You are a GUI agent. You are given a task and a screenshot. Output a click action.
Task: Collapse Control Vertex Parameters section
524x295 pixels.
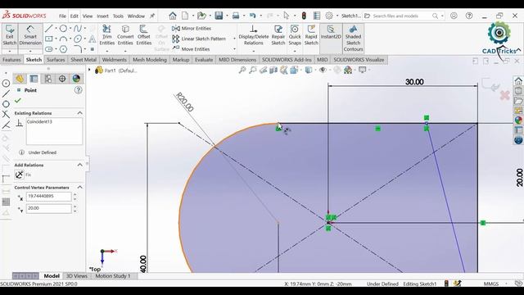click(x=80, y=188)
